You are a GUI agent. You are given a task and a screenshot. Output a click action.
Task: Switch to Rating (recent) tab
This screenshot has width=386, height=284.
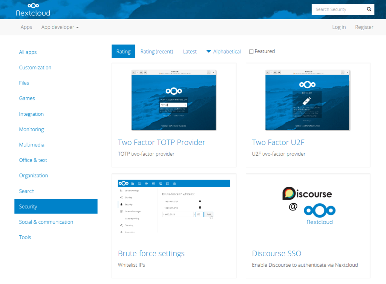(x=156, y=51)
